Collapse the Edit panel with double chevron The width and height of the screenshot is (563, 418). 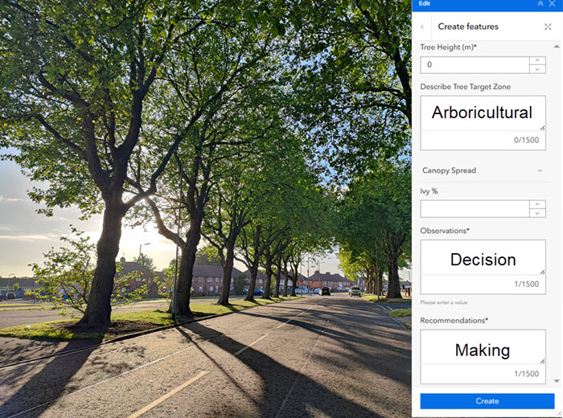(540, 4)
